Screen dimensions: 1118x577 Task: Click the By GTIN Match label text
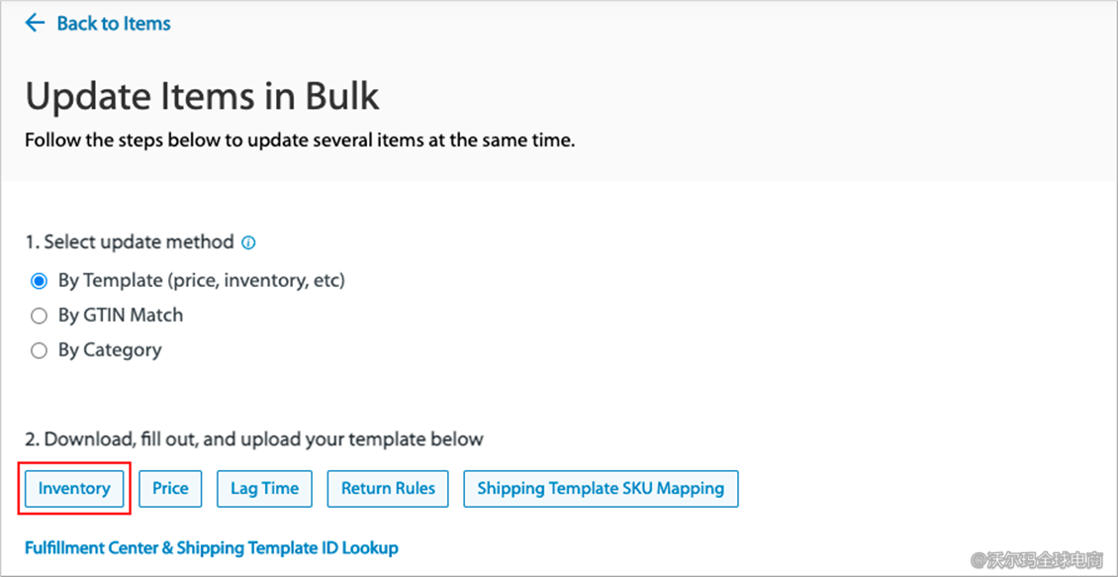tap(121, 316)
